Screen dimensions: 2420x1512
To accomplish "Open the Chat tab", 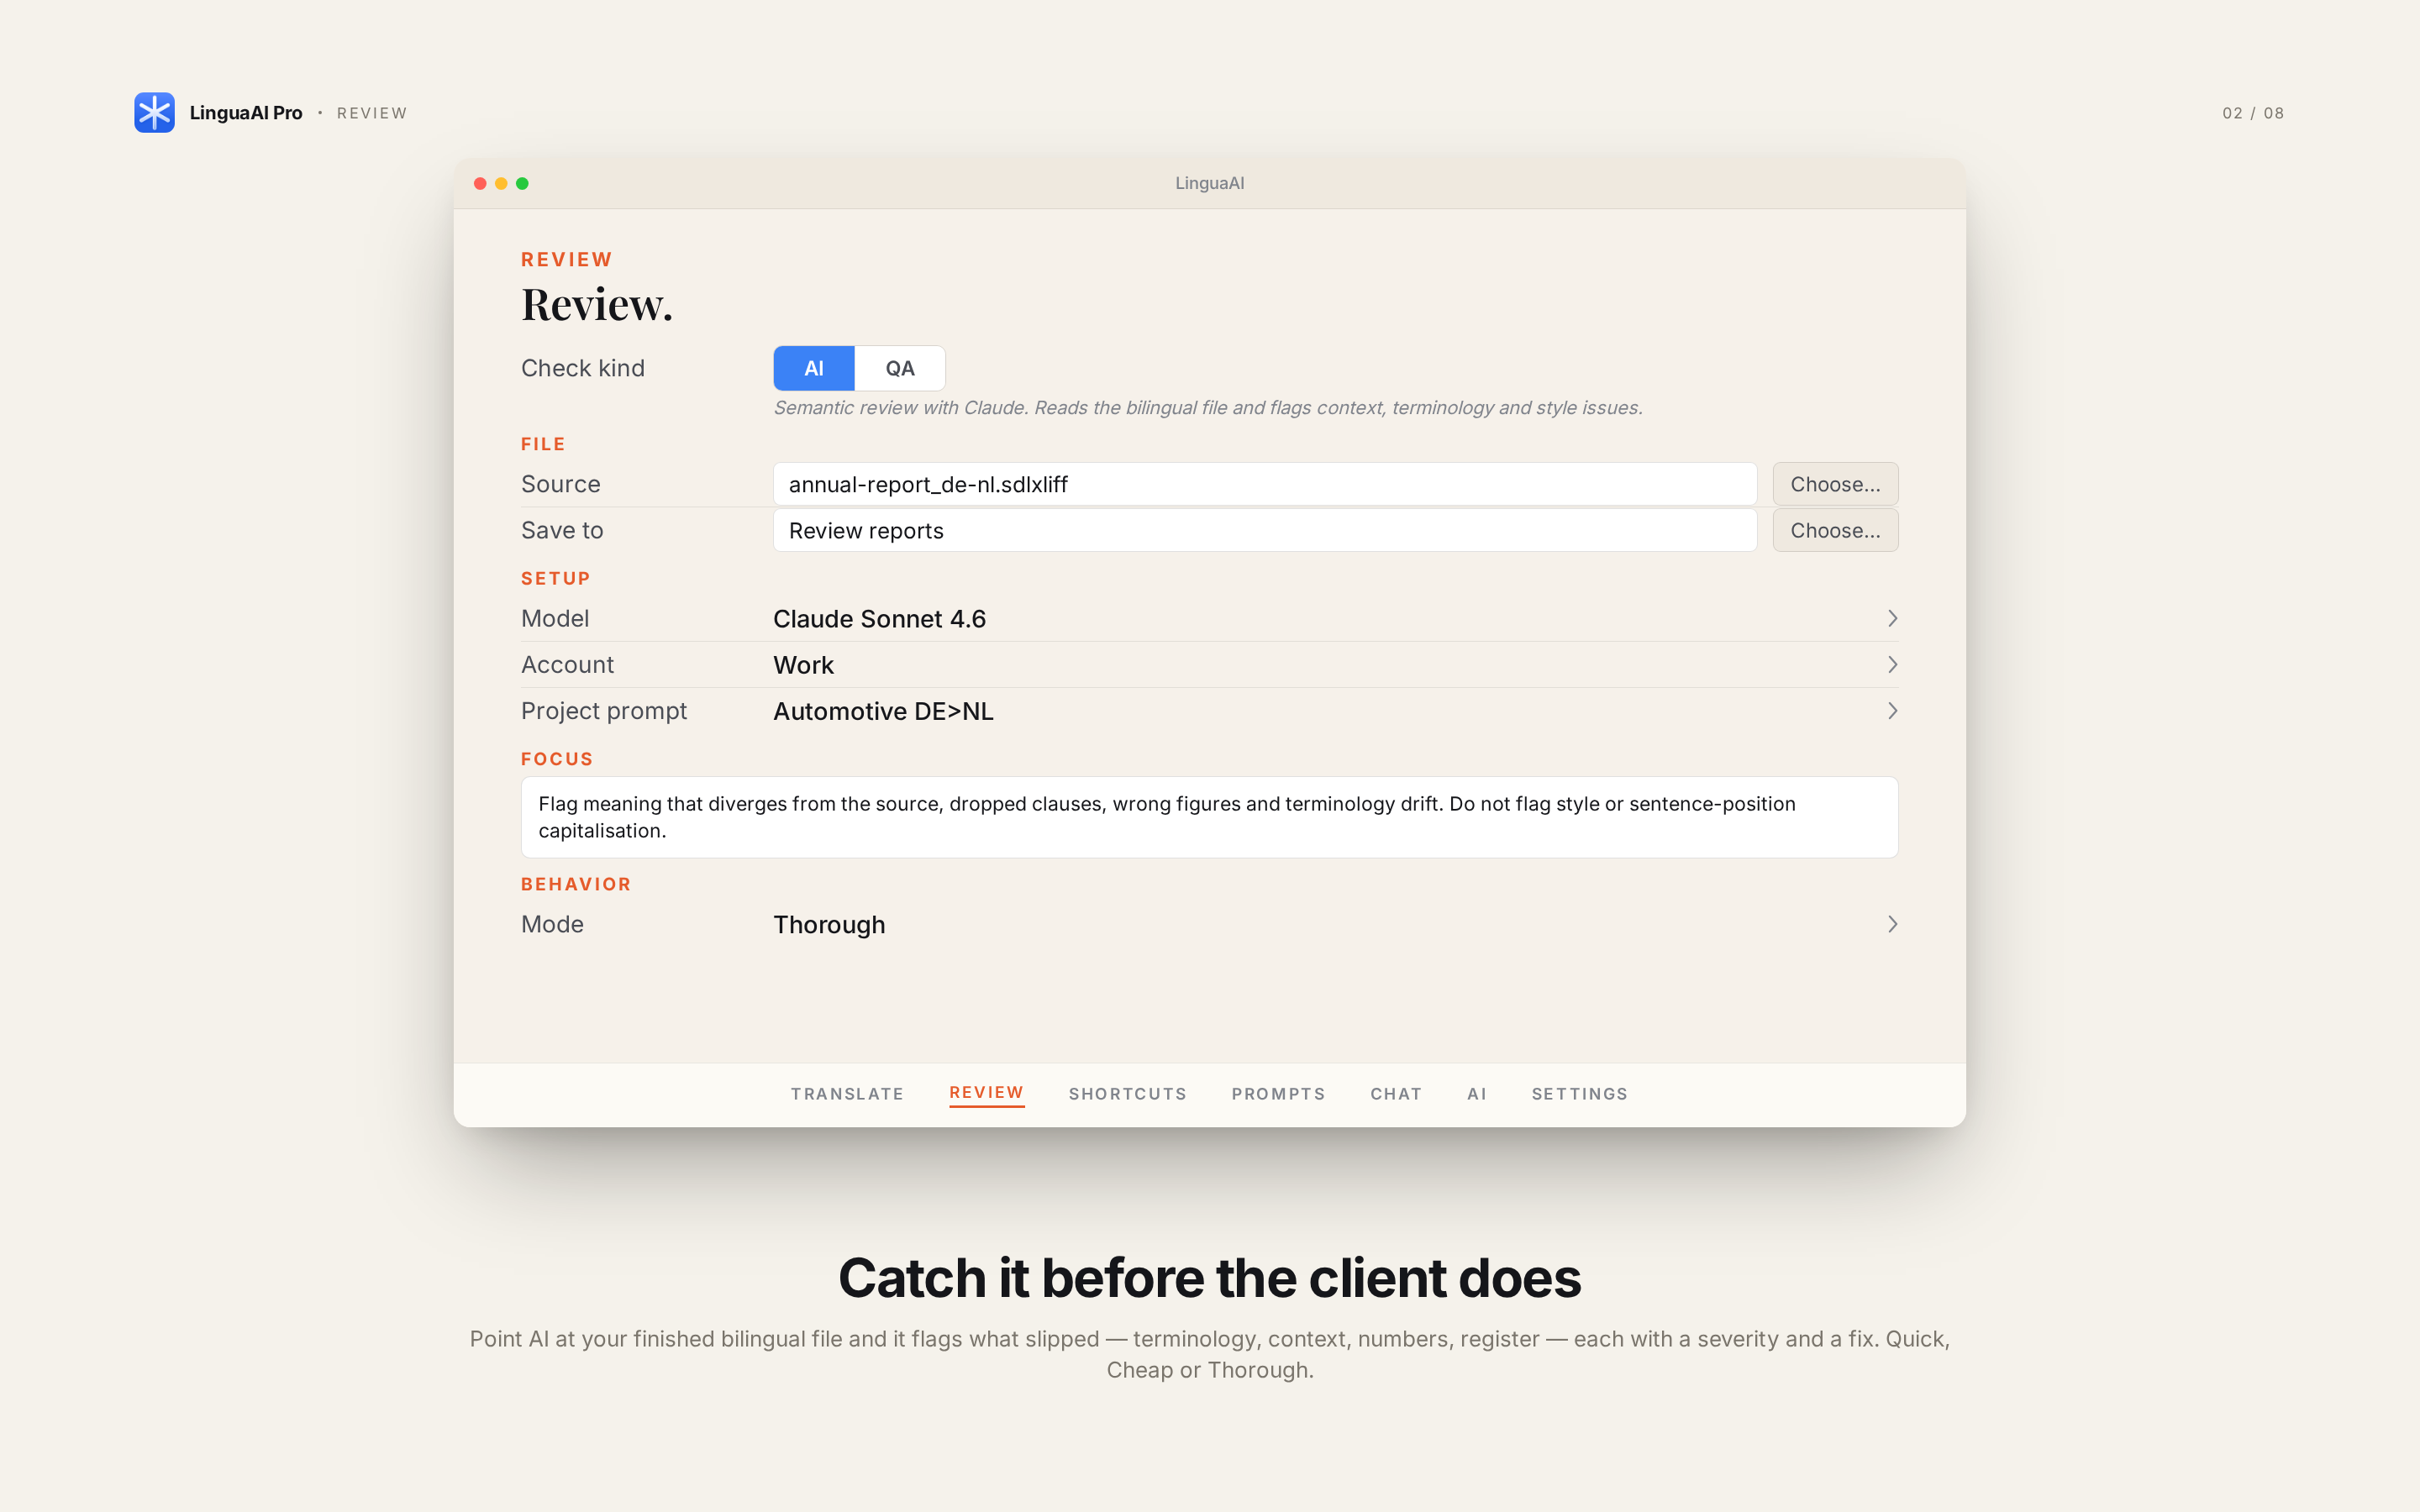I will (x=1396, y=1094).
